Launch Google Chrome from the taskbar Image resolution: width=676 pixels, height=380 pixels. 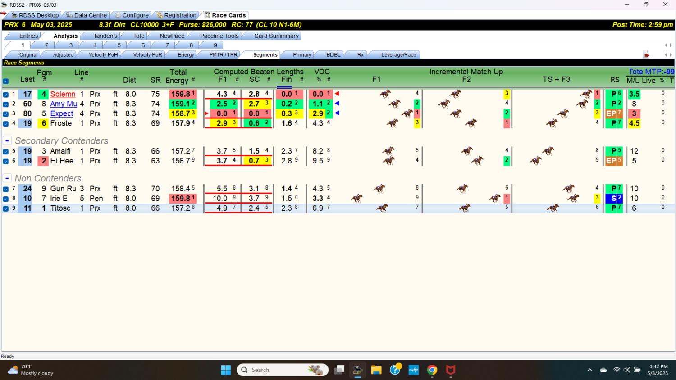[x=432, y=370]
